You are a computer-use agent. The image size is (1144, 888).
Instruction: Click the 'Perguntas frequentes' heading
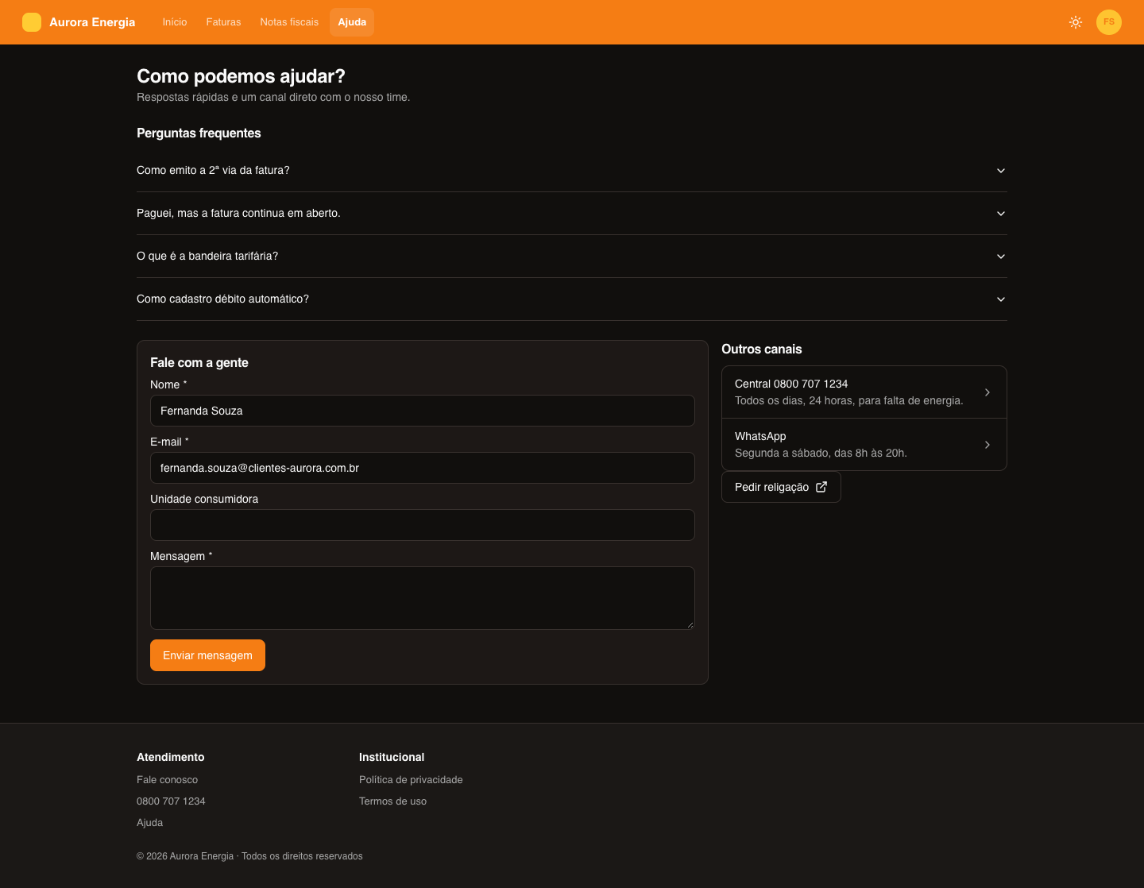click(199, 133)
